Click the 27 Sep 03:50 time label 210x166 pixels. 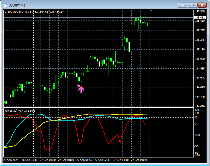click(x=139, y=160)
